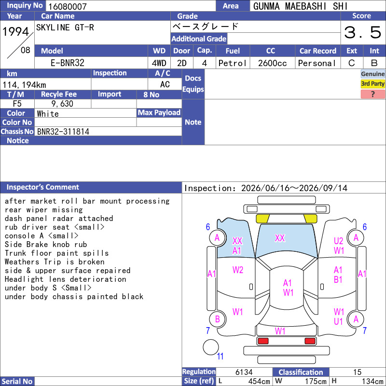
Task: Click the Genuine badge
Action: (372, 74)
